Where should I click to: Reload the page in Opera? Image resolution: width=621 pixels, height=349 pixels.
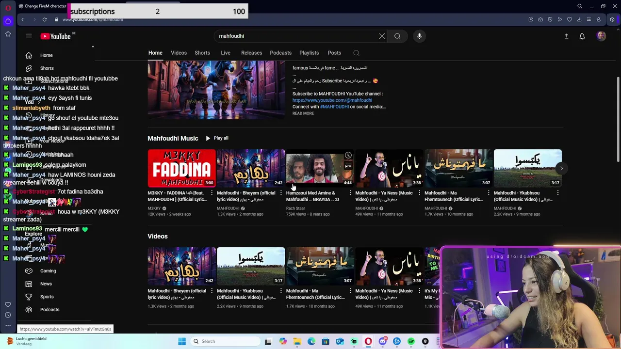(45, 19)
